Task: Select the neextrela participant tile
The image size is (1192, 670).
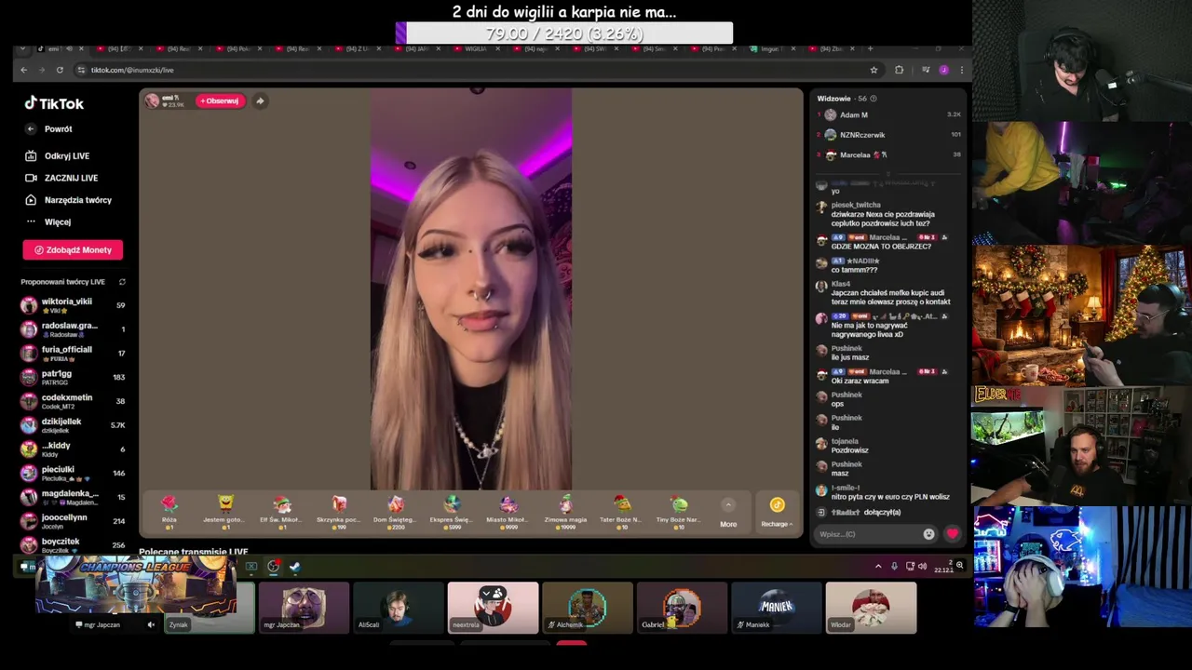Action: [493, 609]
